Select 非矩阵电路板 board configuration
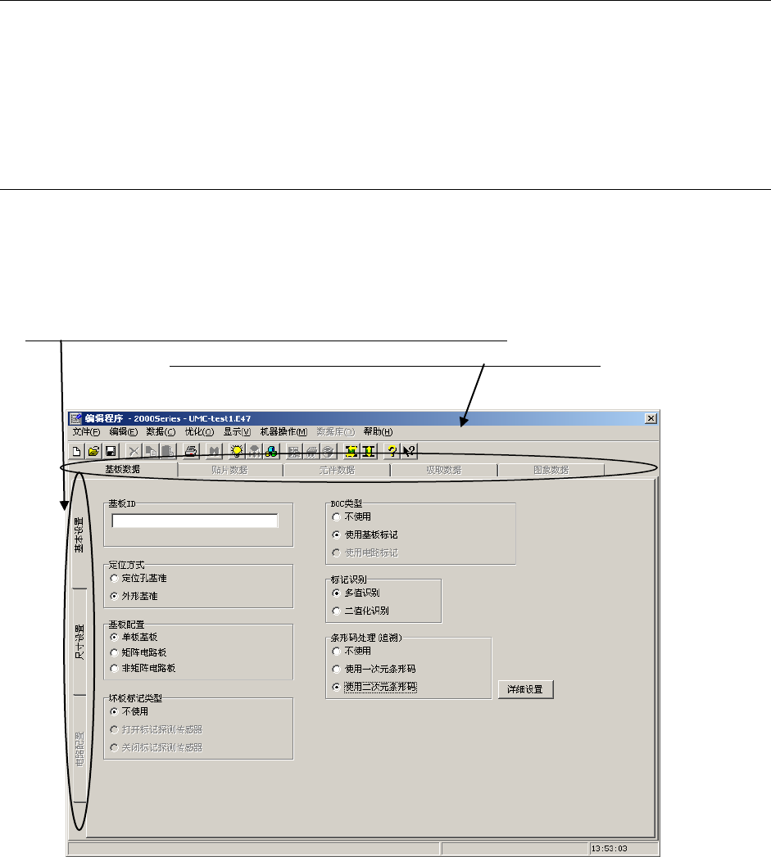771x857 pixels. click(x=143, y=668)
